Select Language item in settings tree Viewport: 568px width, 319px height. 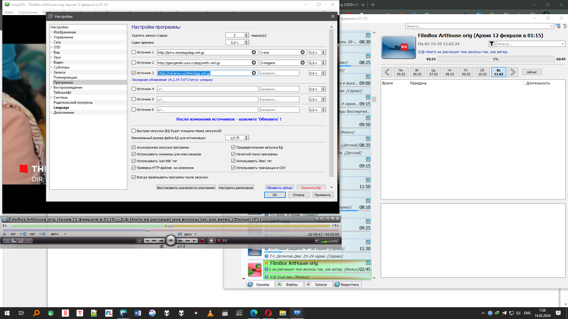click(x=61, y=108)
